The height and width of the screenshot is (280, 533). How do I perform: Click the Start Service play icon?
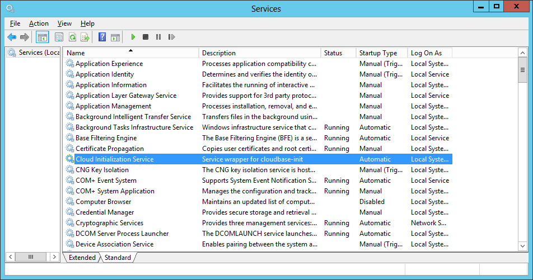click(x=133, y=37)
